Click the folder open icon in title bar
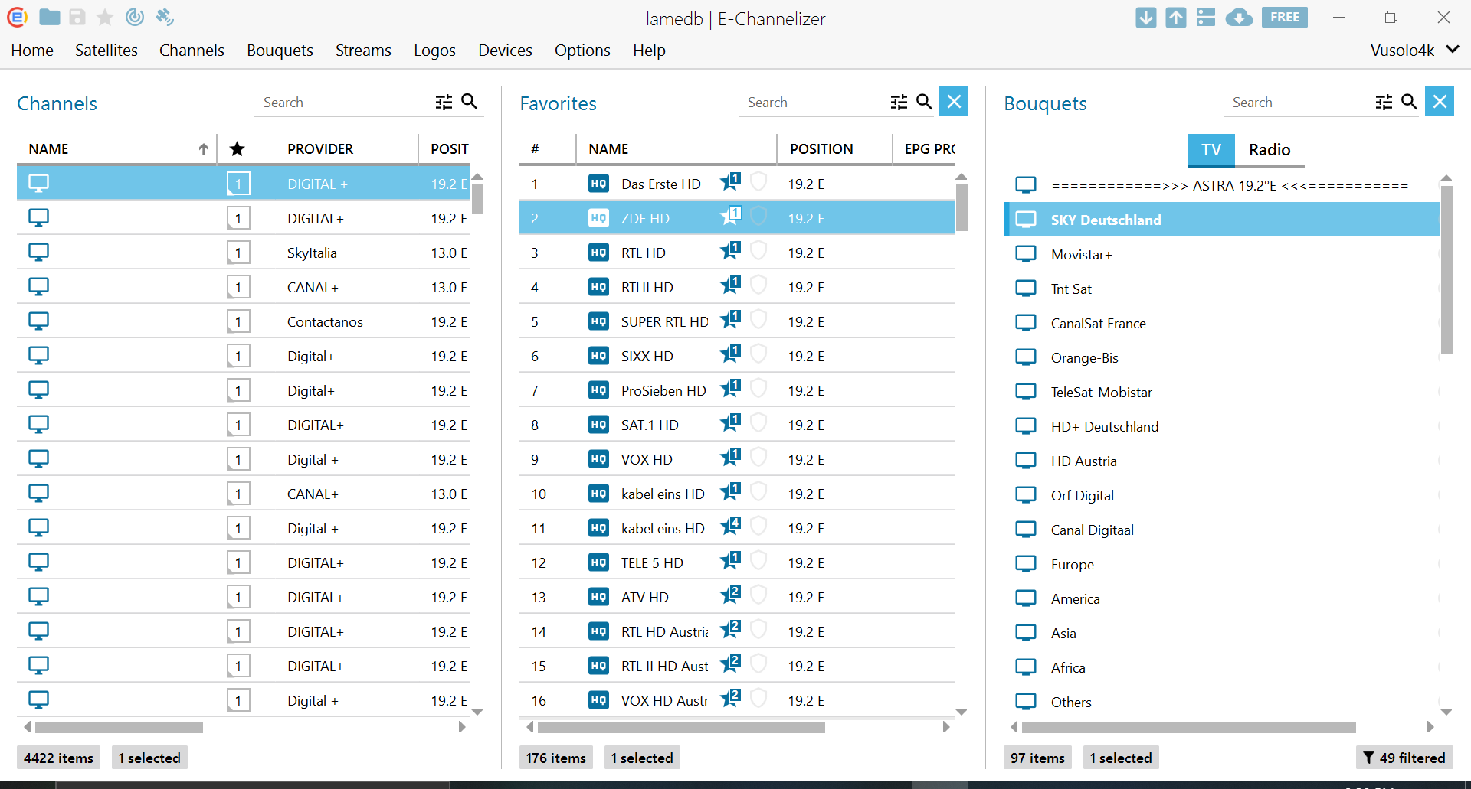The image size is (1471, 789). click(x=50, y=17)
